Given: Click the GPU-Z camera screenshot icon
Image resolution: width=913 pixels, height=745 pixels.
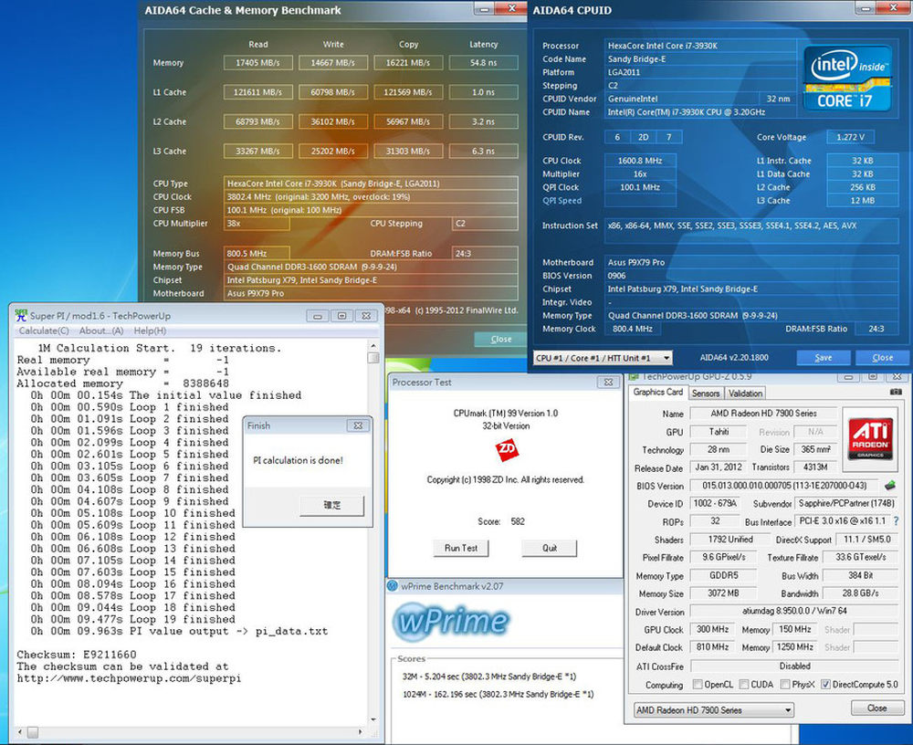Looking at the screenshot, I should click(x=896, y=392).
